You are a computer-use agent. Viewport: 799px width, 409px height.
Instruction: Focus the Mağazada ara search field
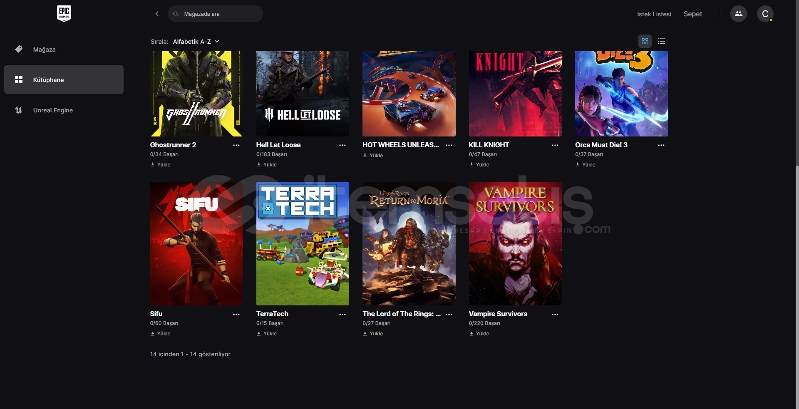pyautogui.click(x=216, y=14)
